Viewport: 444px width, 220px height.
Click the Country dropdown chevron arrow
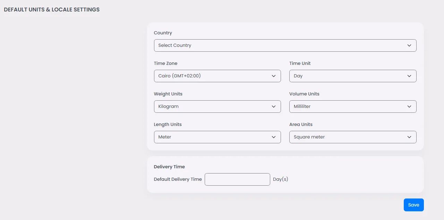pos(409,45)
